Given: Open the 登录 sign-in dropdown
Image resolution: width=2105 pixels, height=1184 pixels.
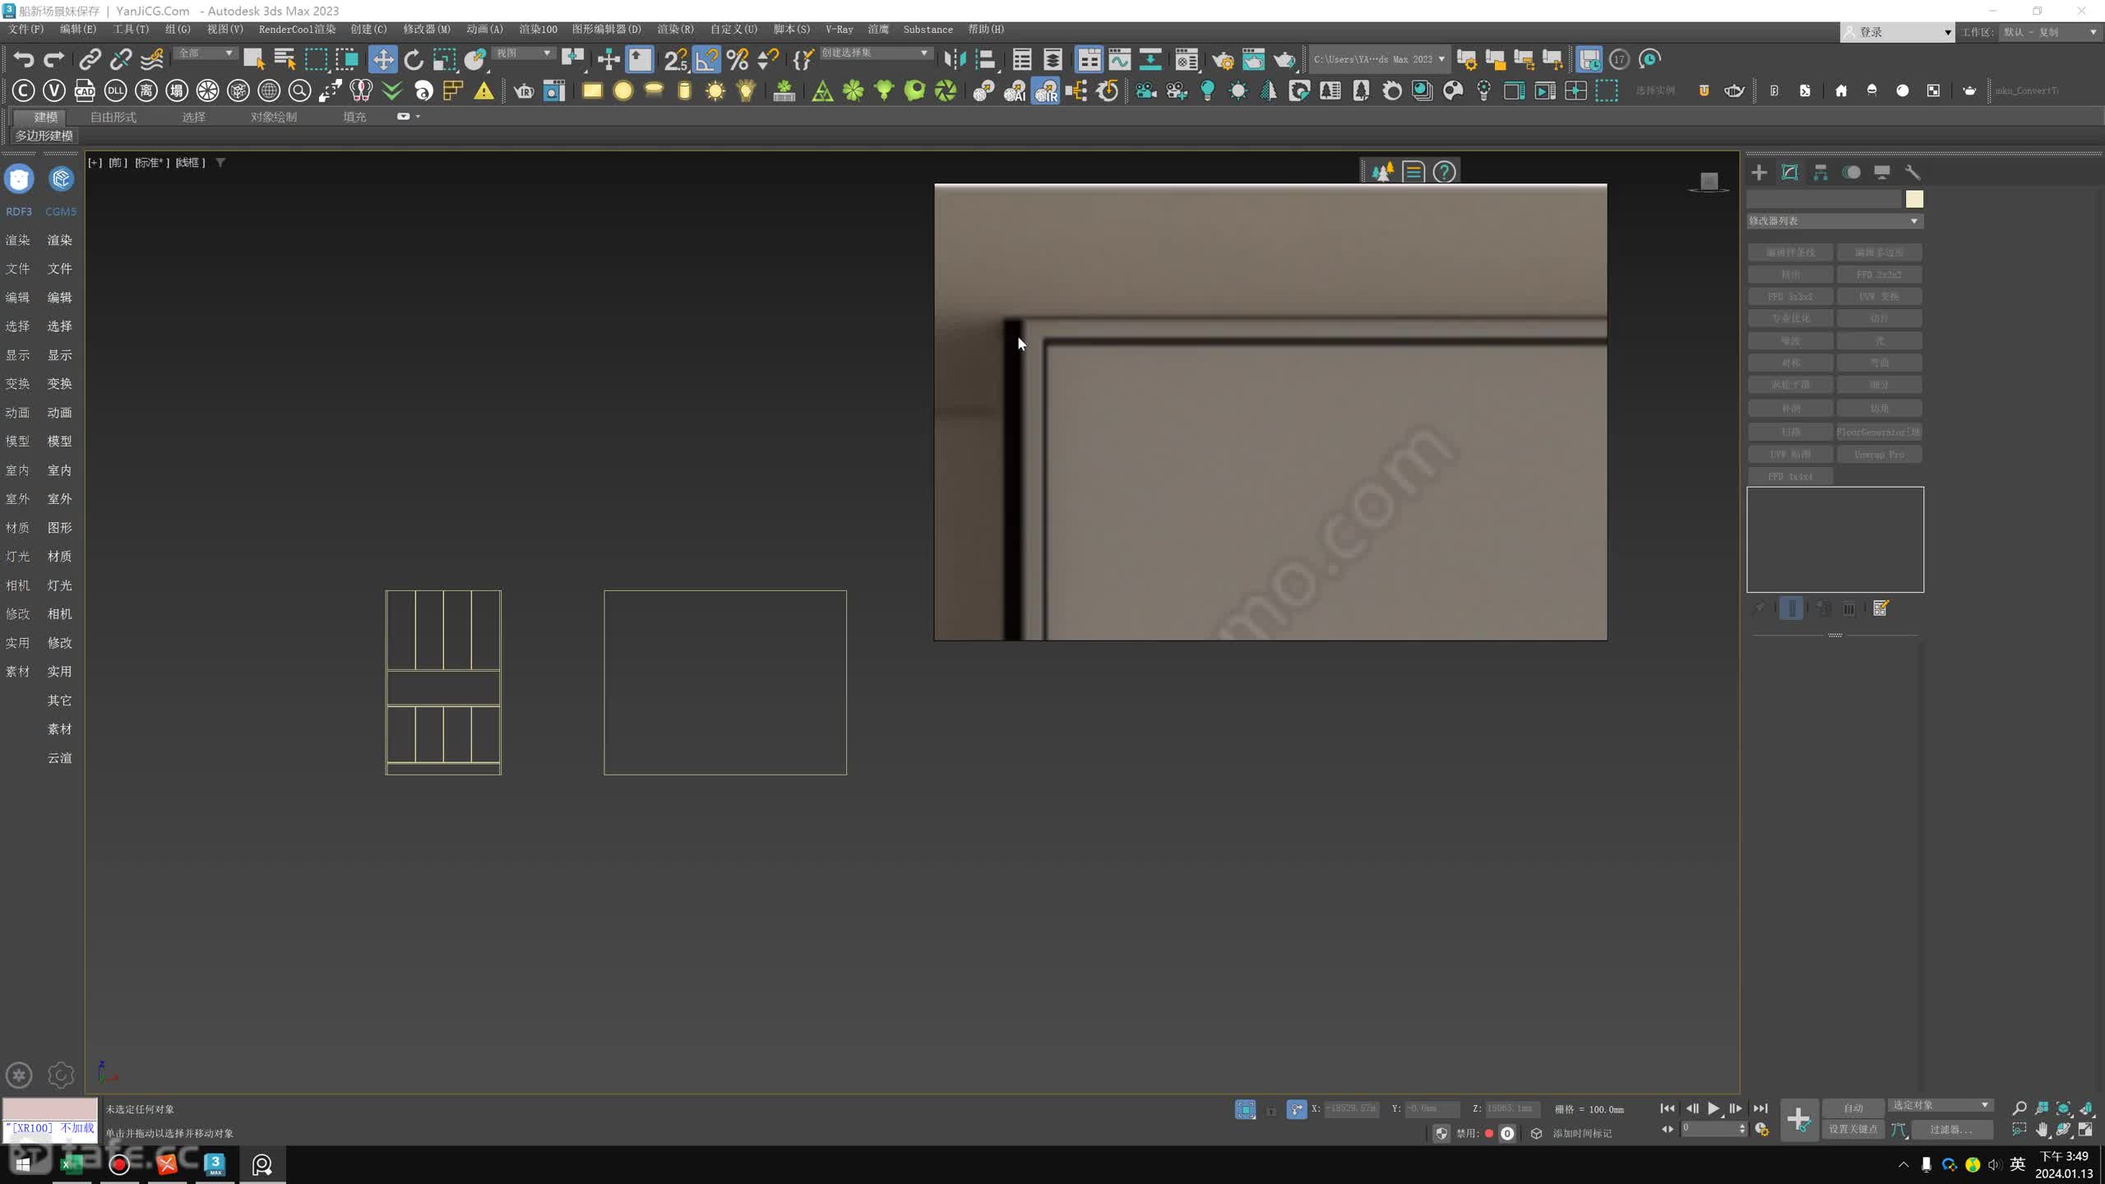Looking at the screenshot, I should (x=1897, y=32).
